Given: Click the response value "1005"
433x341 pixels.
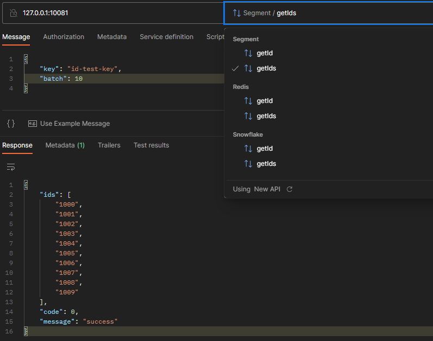Looking at the screenshot, I should tap(67, 253).
